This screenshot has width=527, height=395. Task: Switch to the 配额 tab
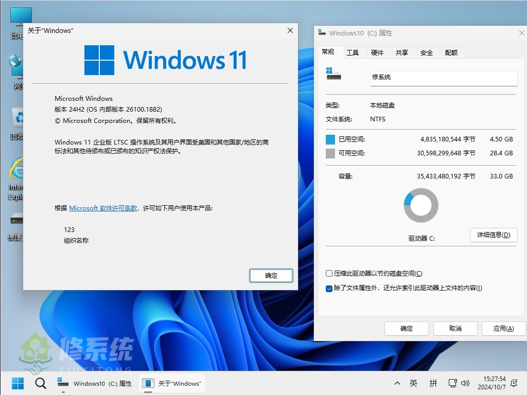[x=451, y=53]
